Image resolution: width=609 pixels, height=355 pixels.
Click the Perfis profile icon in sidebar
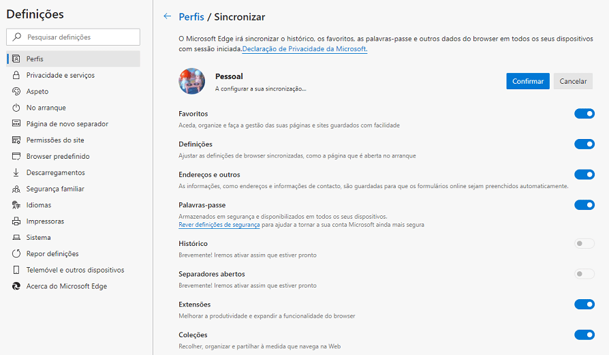click(16, 59)
